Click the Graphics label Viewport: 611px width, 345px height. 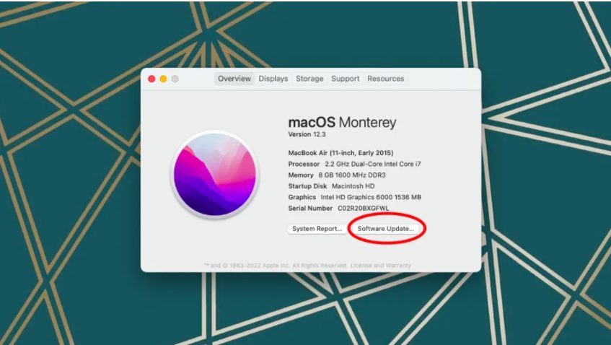pos(302,197)
